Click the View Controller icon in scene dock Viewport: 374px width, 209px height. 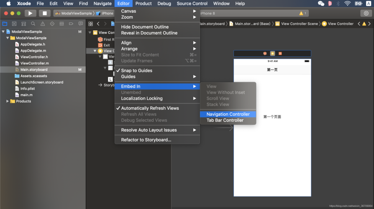click(x=272, y=54)
